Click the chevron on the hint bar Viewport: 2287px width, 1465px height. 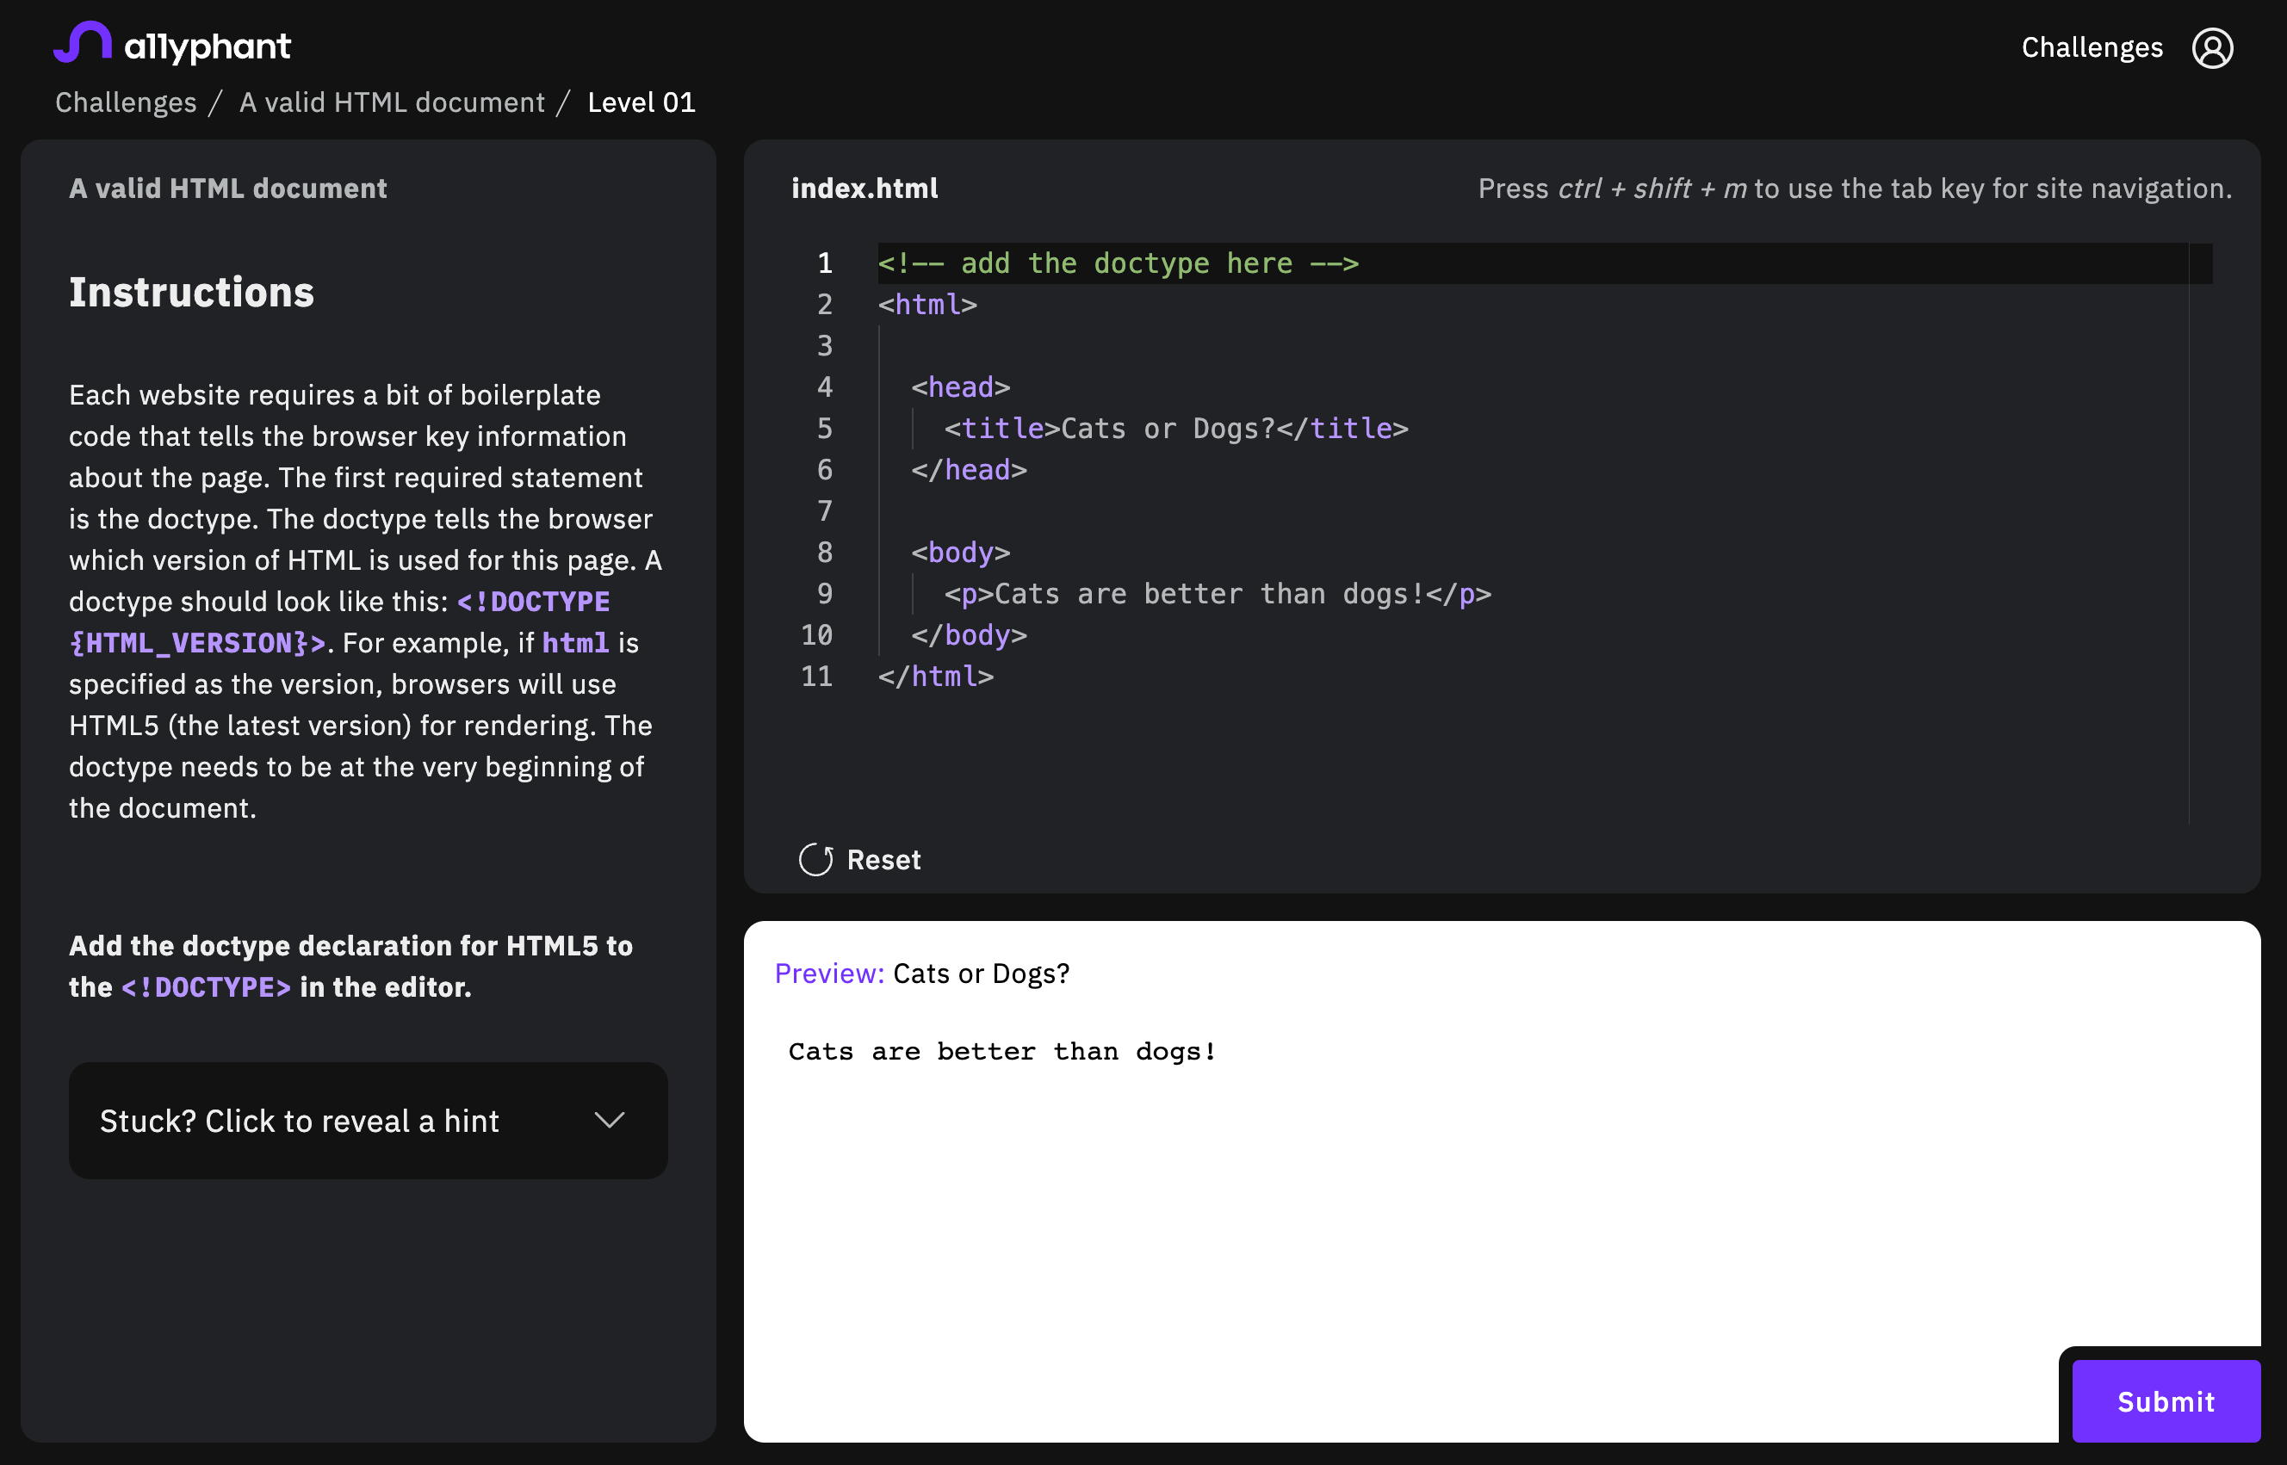(610, 1121)
